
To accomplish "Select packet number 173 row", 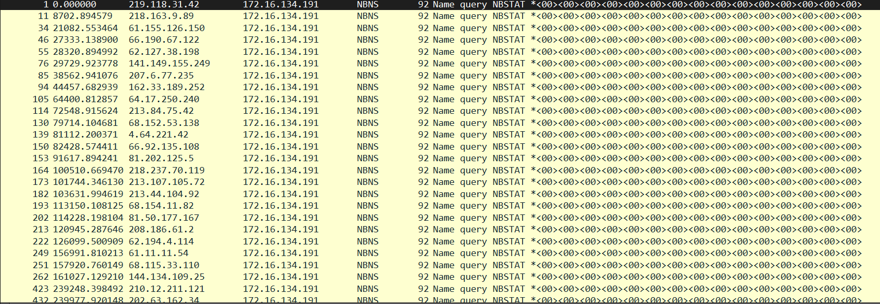I will 440,182.
